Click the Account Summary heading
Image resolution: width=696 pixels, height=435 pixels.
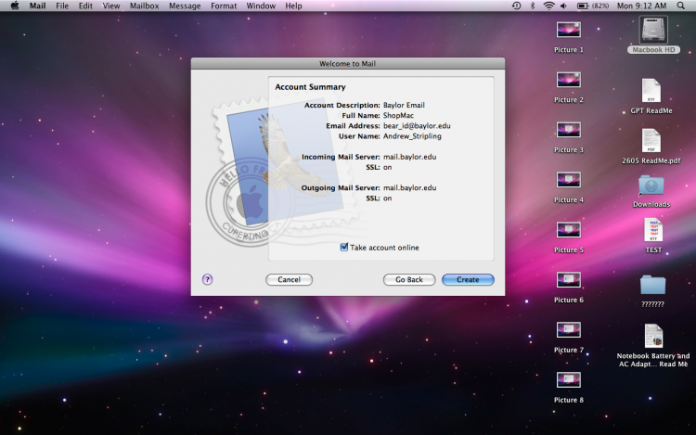(310, 87)
